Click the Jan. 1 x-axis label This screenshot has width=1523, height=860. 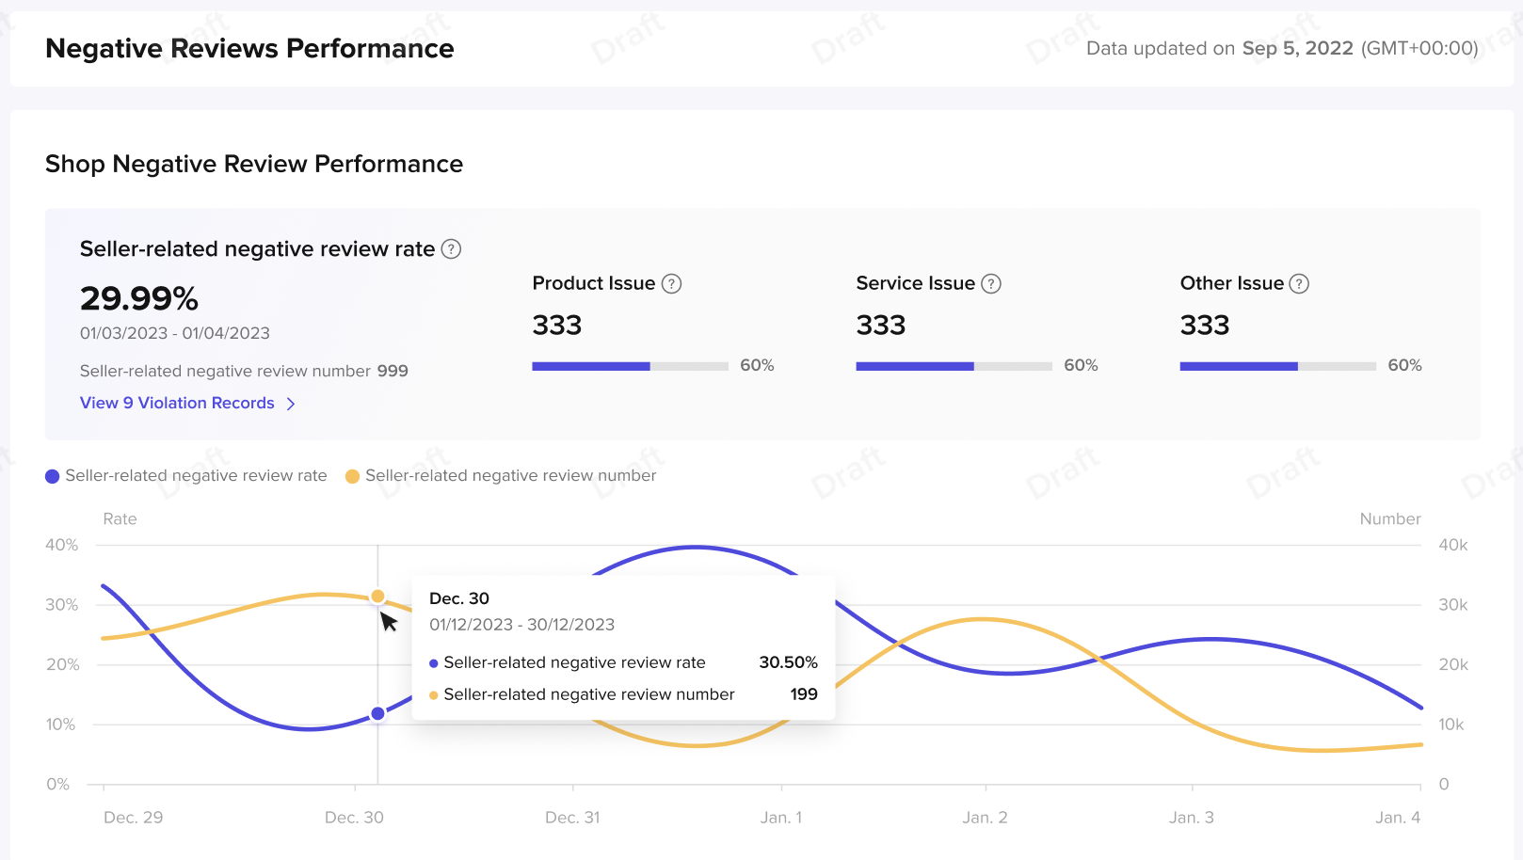[781, 818]
